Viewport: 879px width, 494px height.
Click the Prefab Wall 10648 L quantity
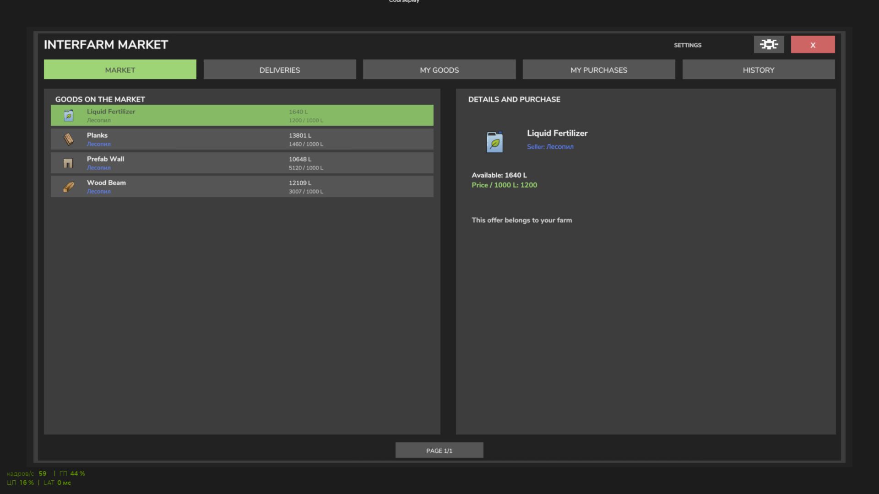300,159
